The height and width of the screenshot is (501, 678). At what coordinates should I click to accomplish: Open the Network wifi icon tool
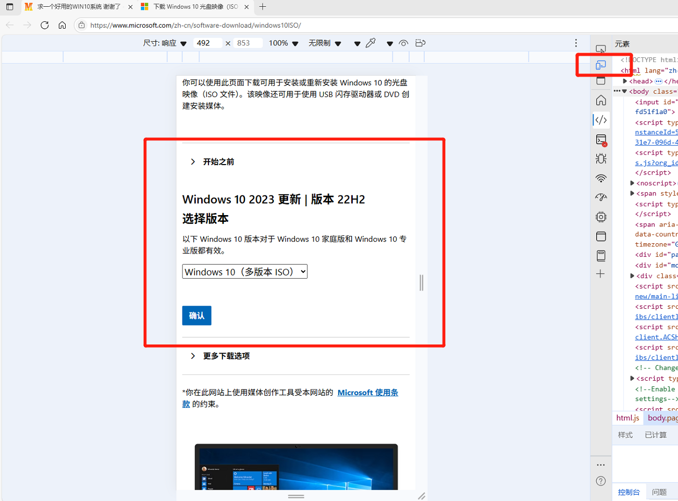coord(601,178)
